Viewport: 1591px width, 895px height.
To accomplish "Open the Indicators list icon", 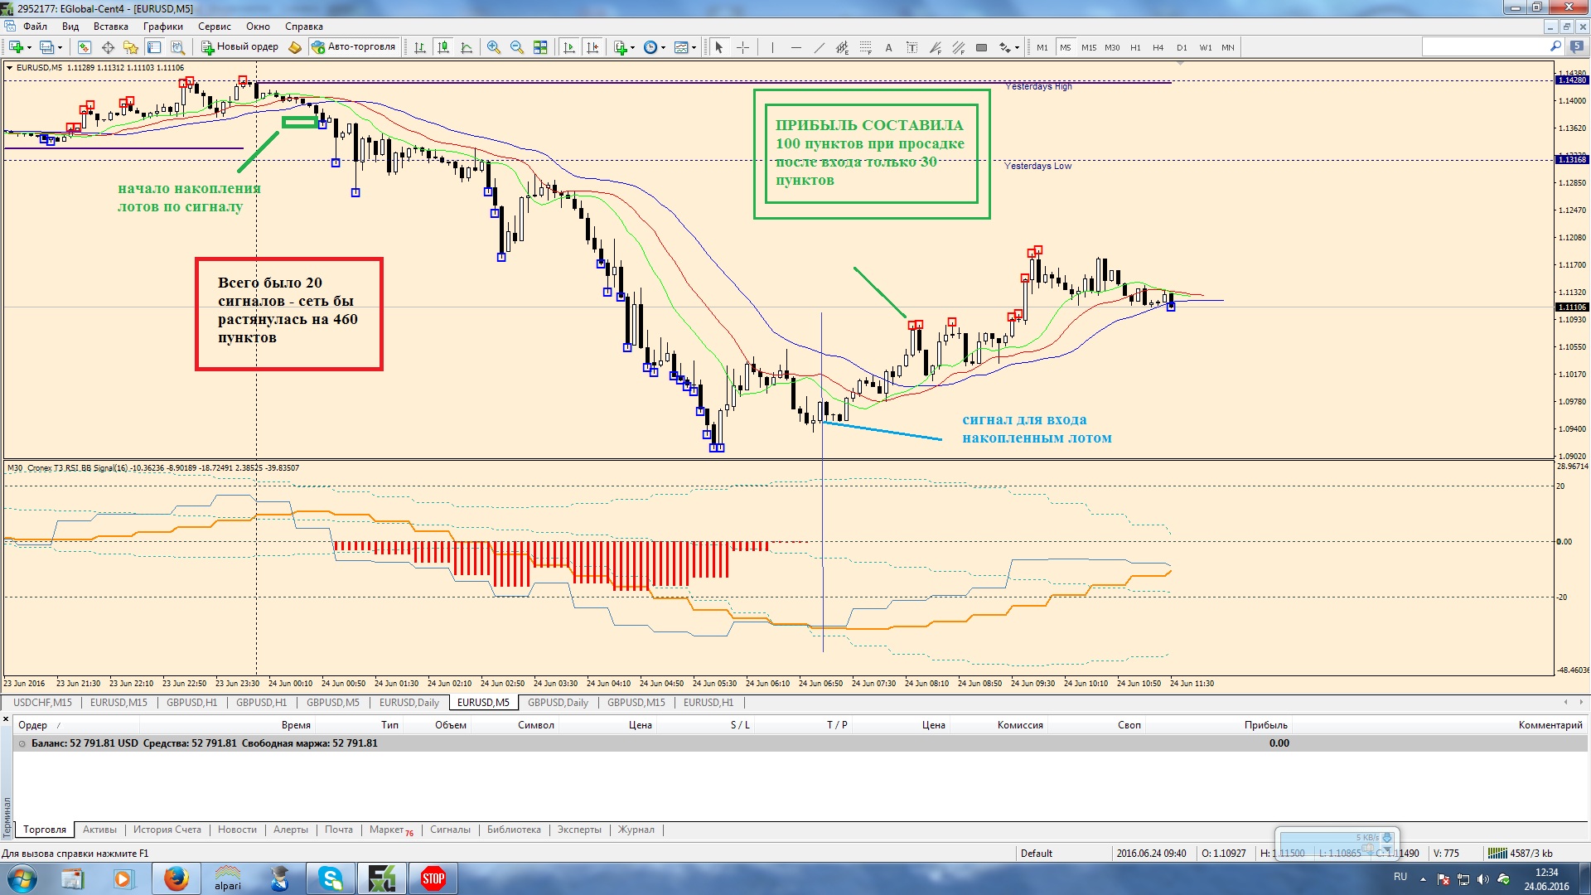I will [621, 47].
